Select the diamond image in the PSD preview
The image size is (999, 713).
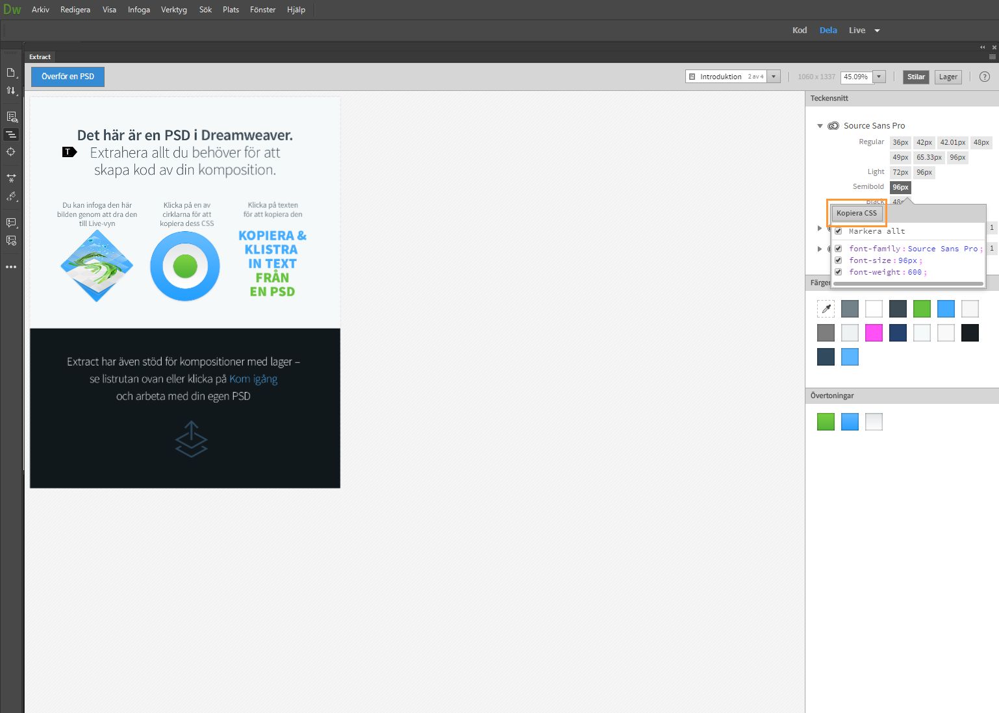pos(97,266)
